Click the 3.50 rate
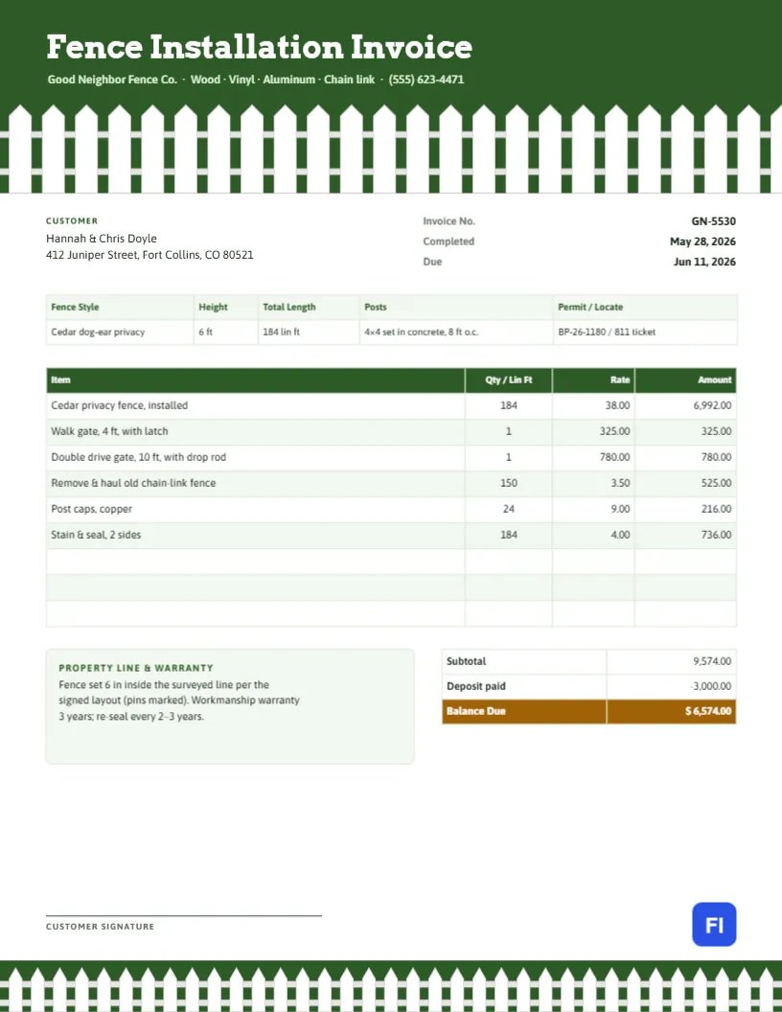This screenshot has width=782, height=1012. pyautogui.click(x=620, y=483)
